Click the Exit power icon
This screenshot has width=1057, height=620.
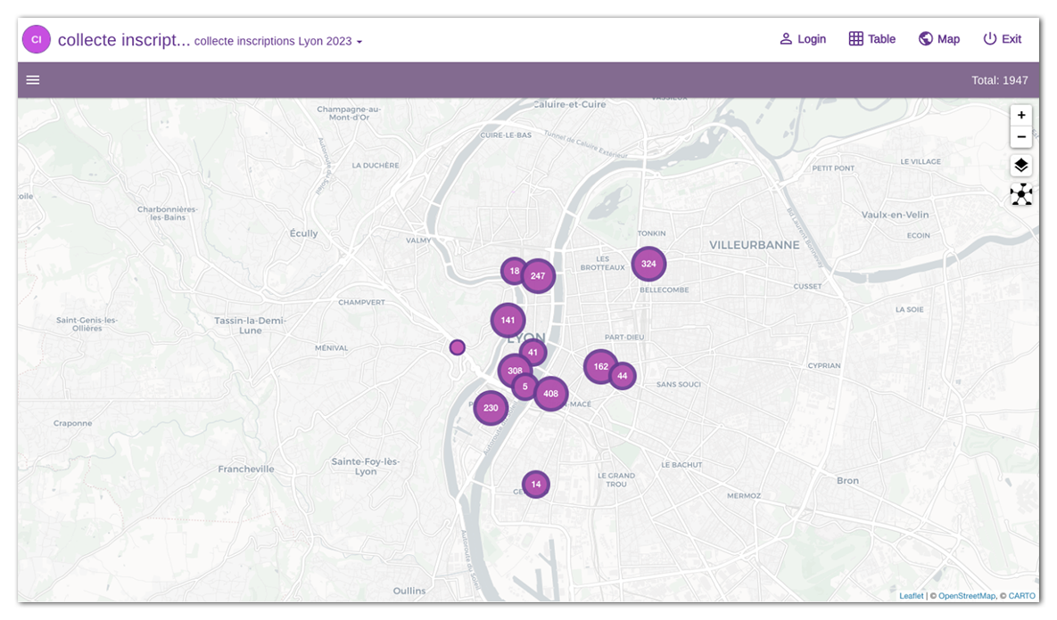989,38
